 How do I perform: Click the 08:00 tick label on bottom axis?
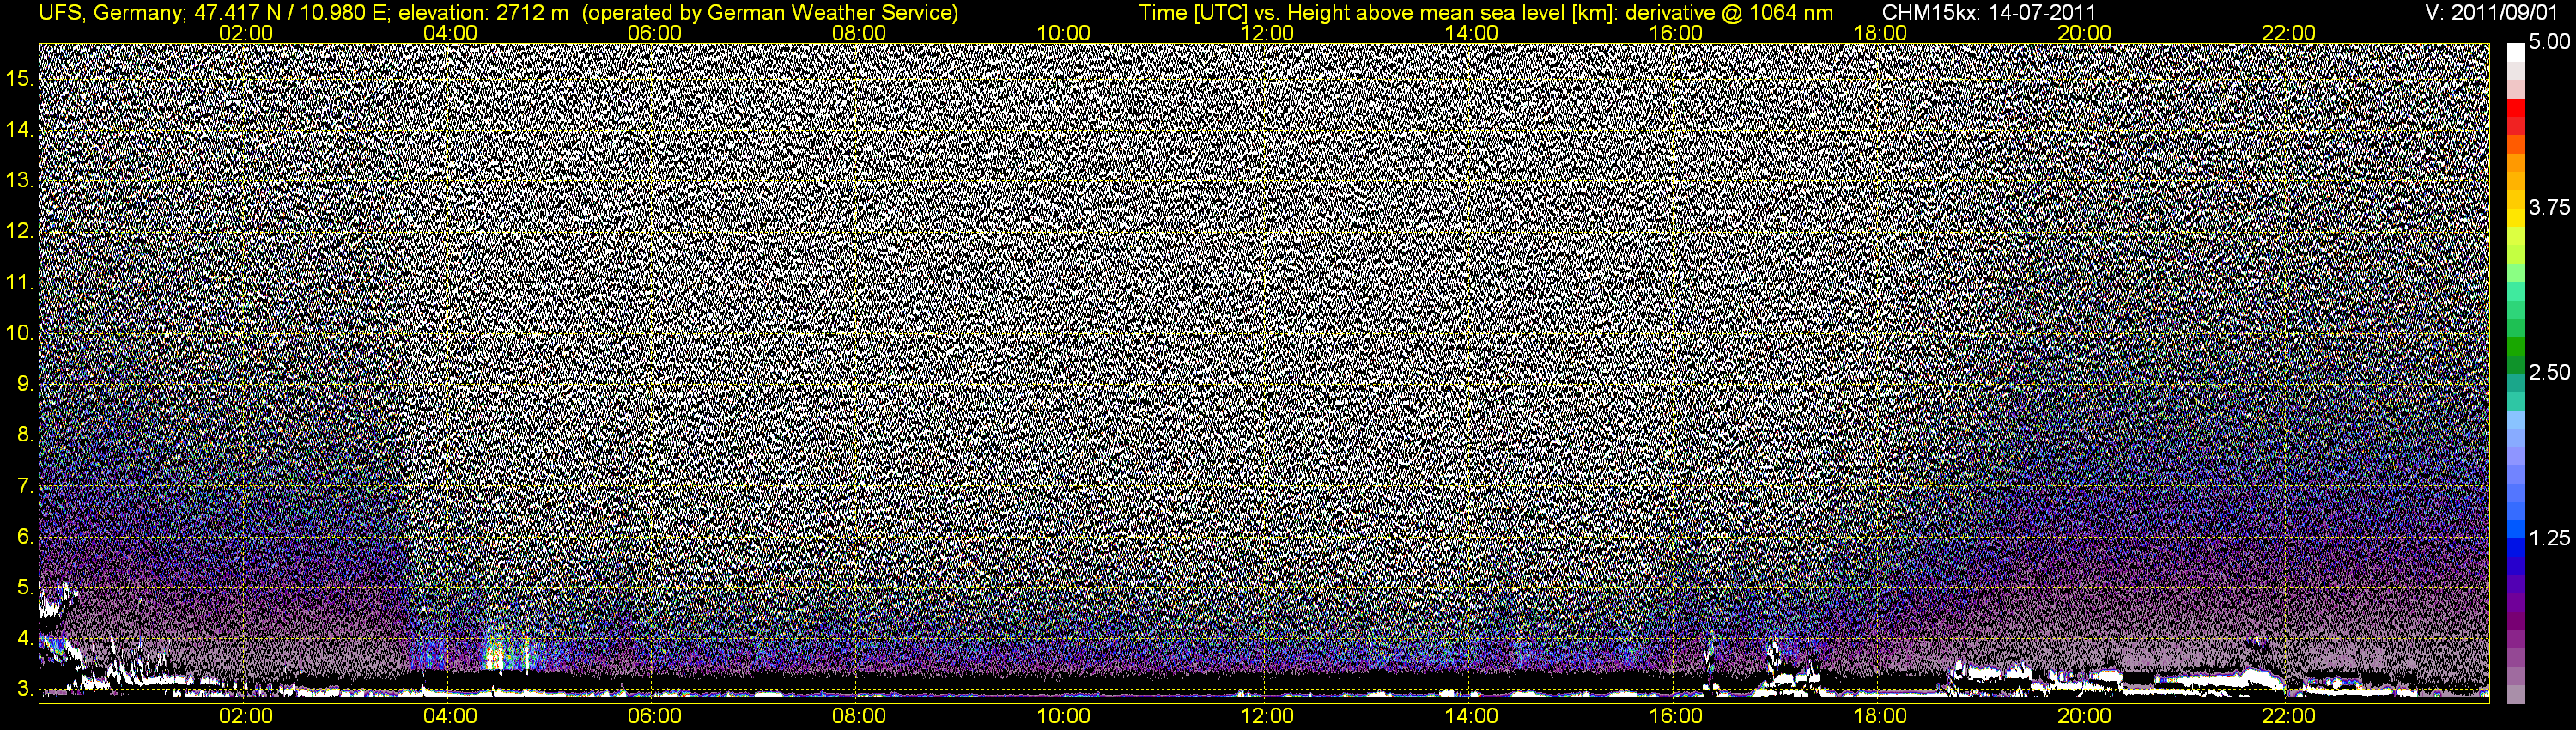click(859, 716)
